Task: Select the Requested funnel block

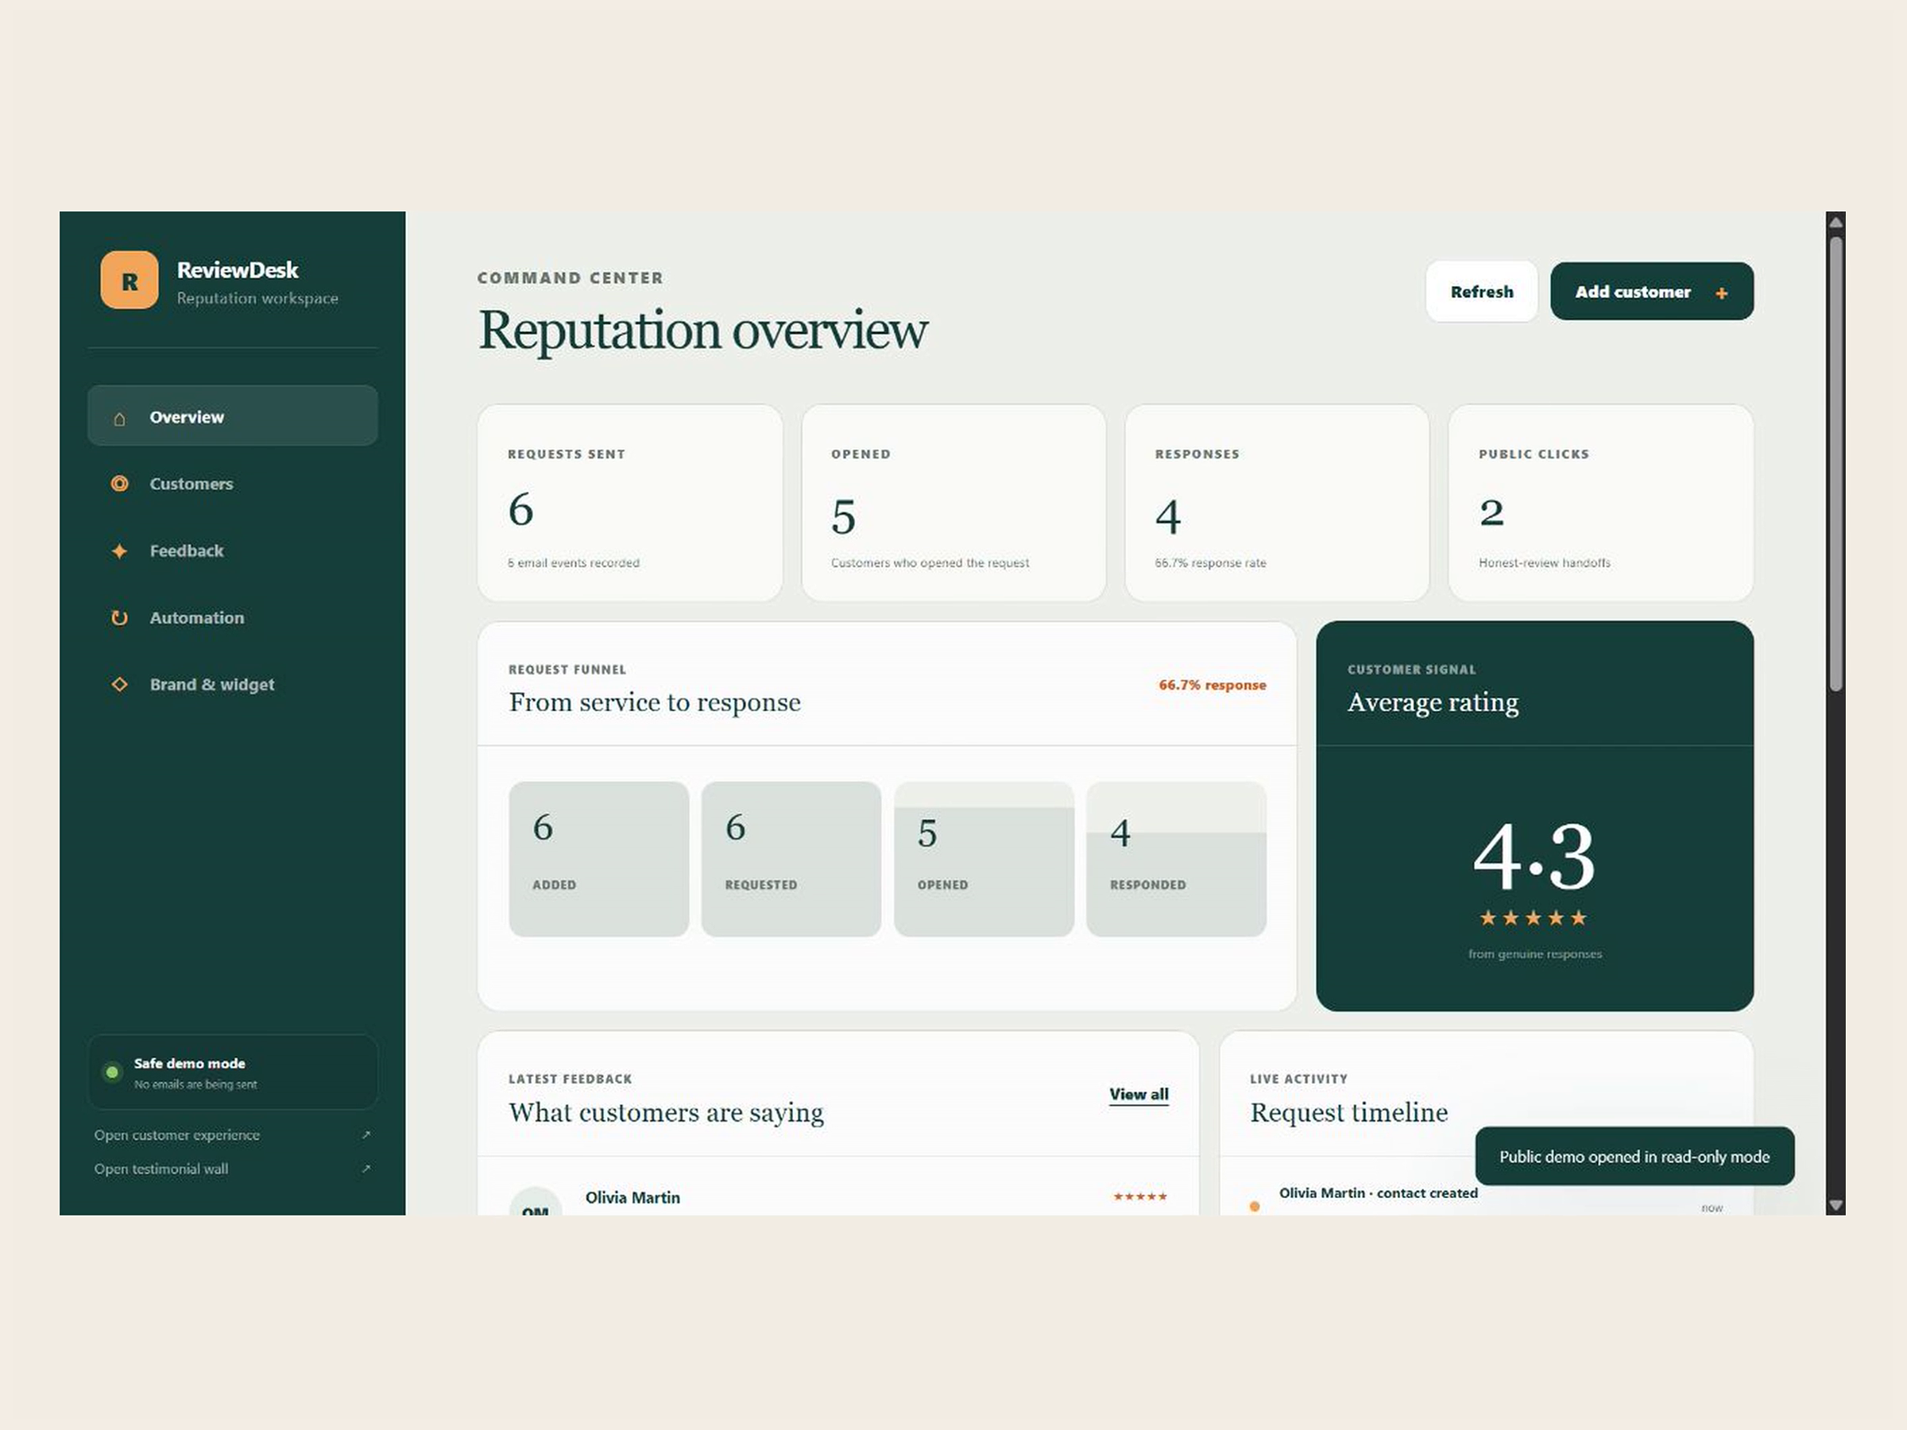Action: (x=791, y=860)
